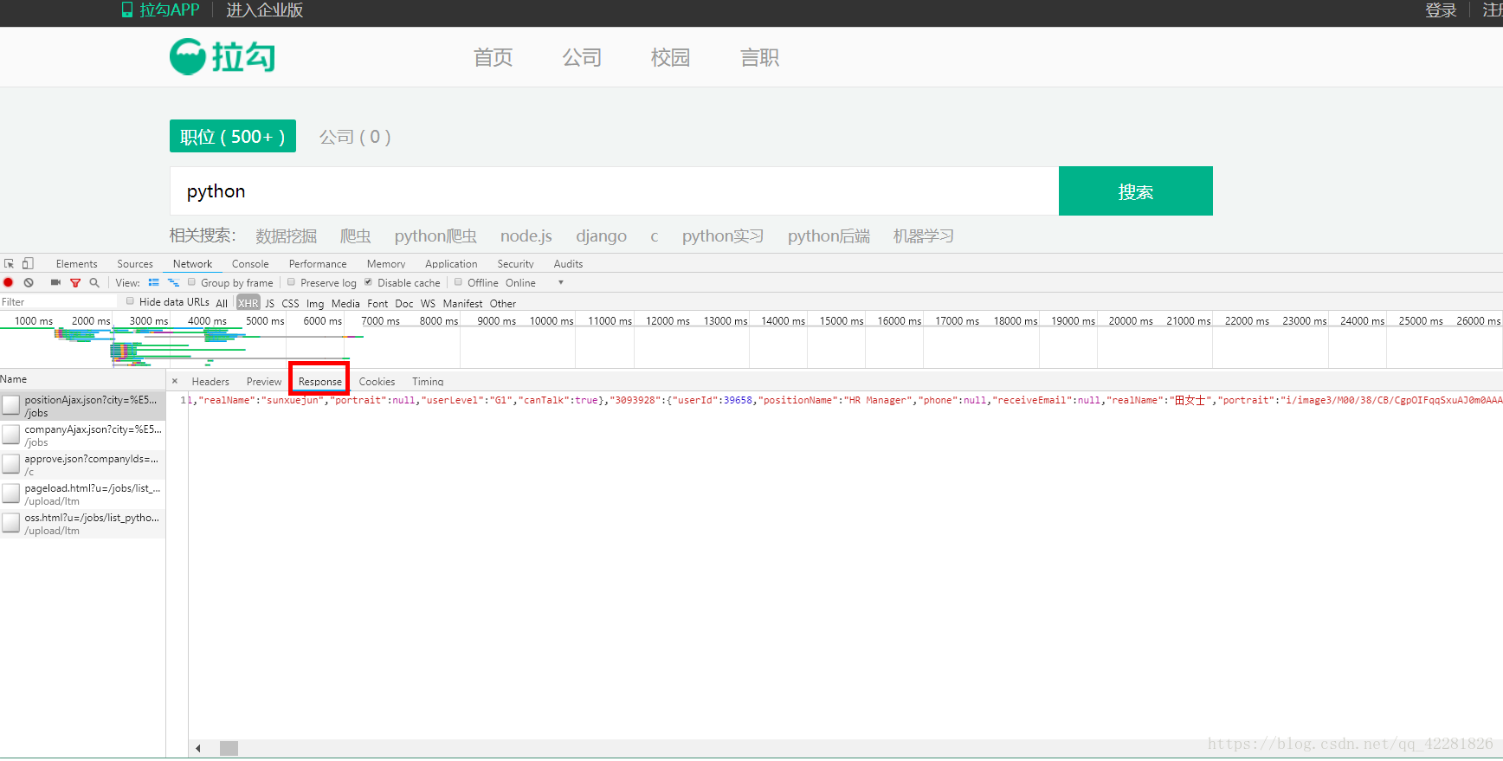Filter requests by Img
The image size is (1503, 761).
pos(315,304)
